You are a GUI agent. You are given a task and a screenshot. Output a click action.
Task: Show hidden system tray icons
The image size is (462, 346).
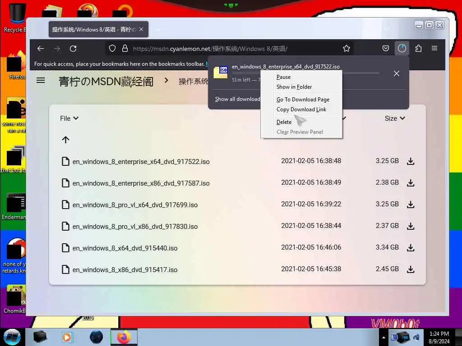coord(383,337)
